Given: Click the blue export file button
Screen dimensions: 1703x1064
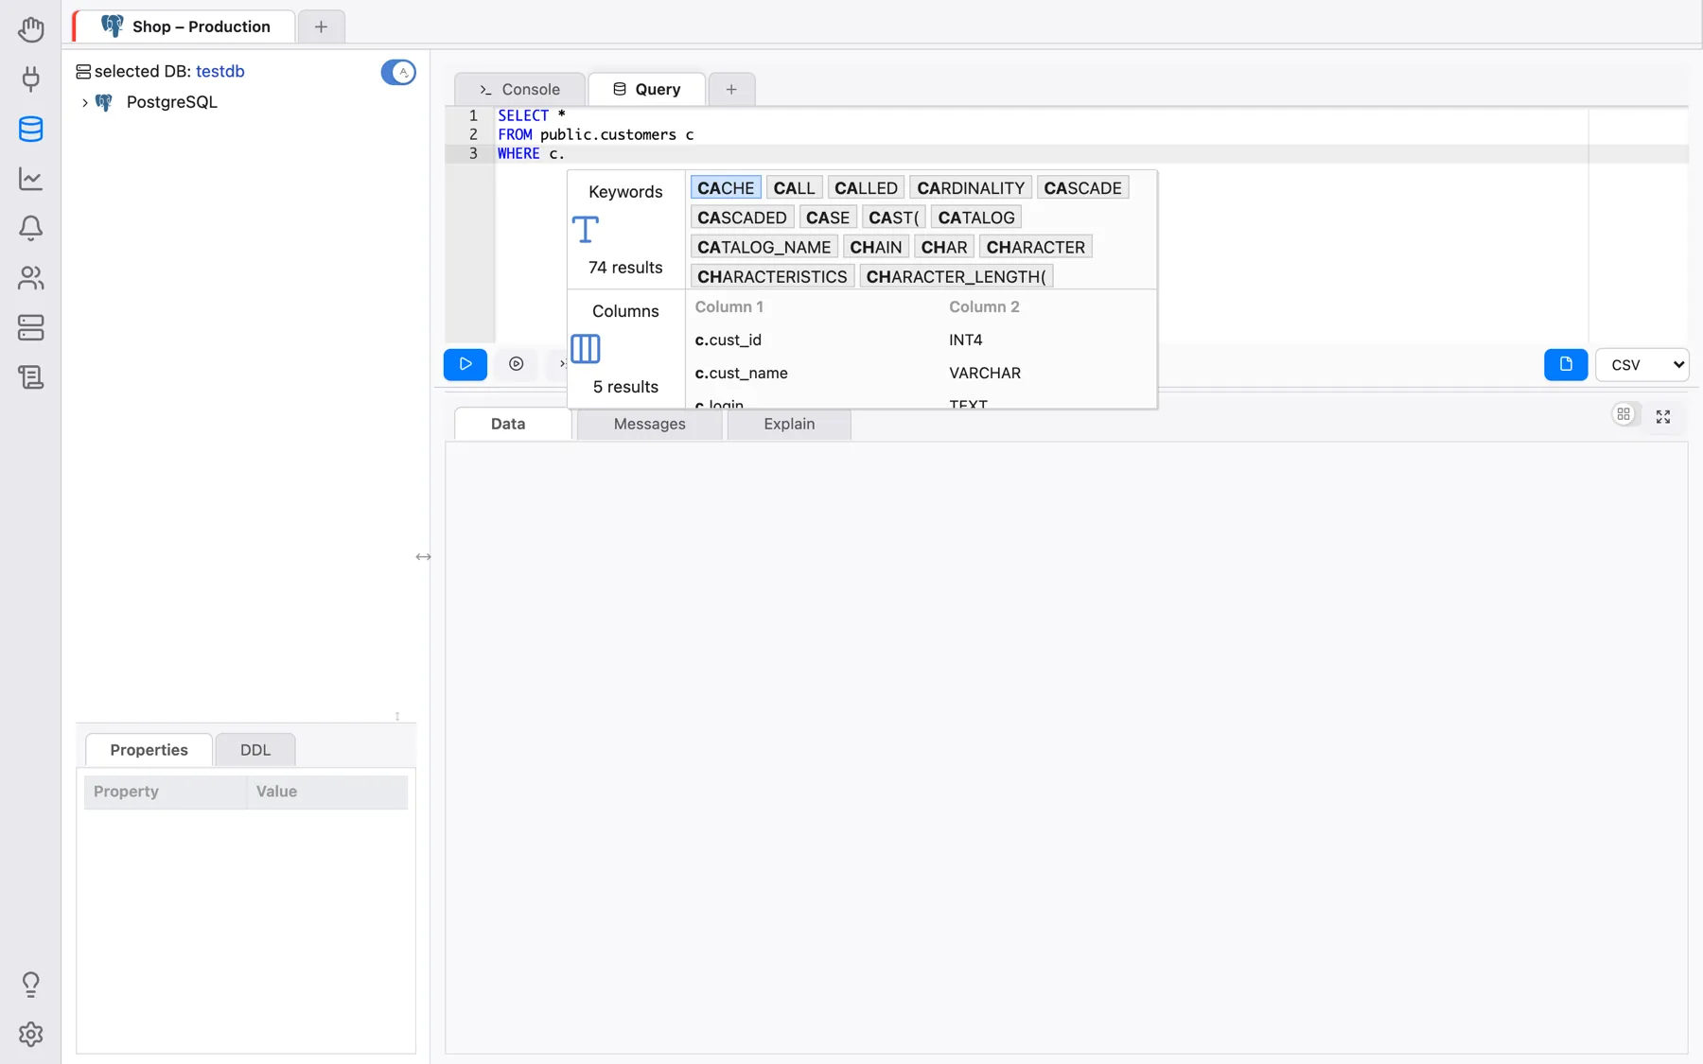Looking at the screenshot, I should (1566, 364).
